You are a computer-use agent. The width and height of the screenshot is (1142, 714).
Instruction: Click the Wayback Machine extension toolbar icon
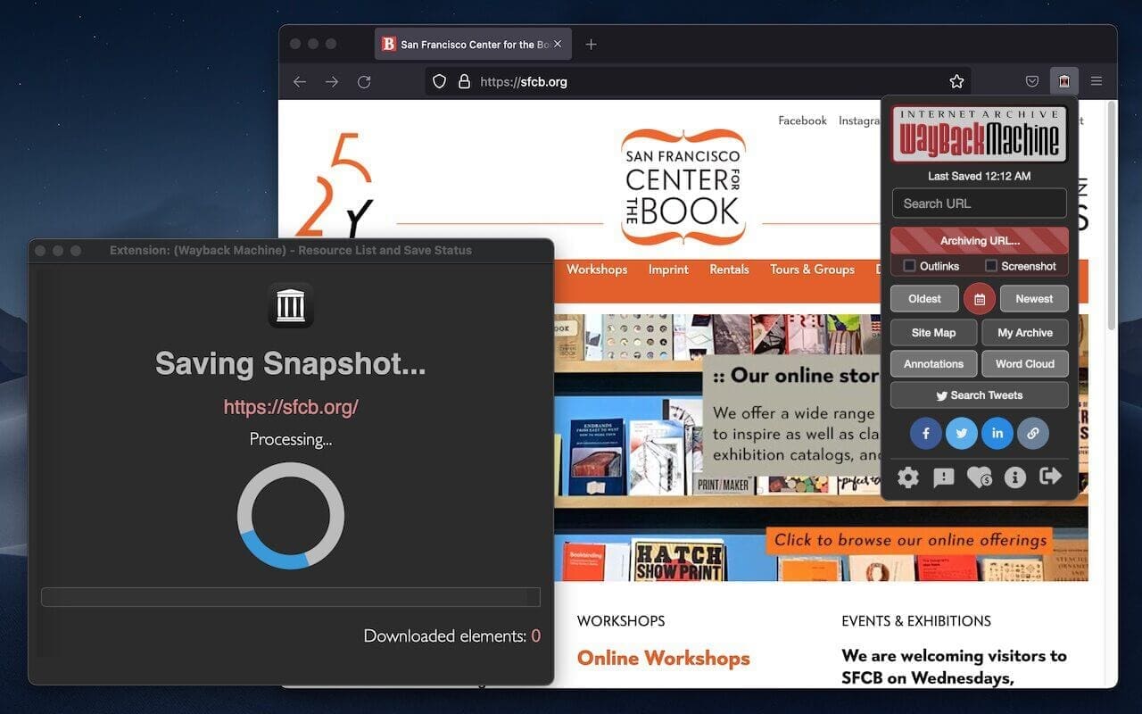tap(1064, 81)
